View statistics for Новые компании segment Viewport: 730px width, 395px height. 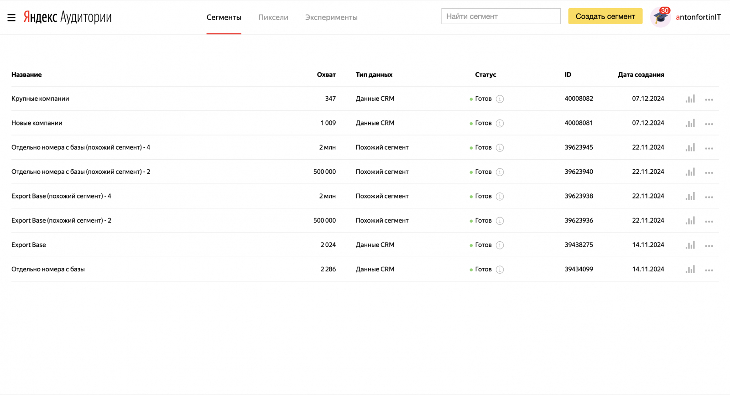click(690, 123)
